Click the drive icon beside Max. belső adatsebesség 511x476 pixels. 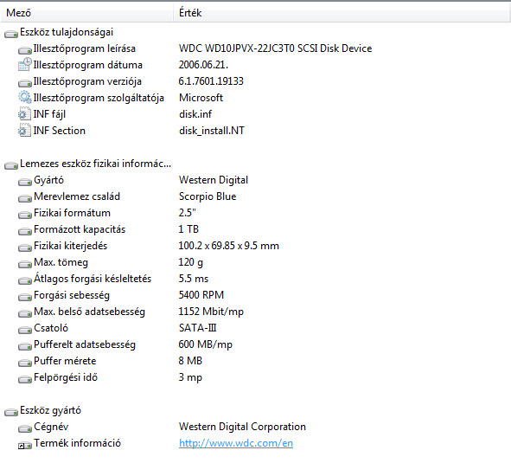(x=25, y=313)
